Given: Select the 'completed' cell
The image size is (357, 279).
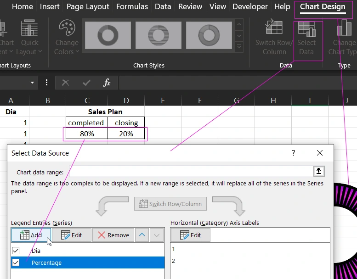Looking at the screenshot, I should coord(87,123).
